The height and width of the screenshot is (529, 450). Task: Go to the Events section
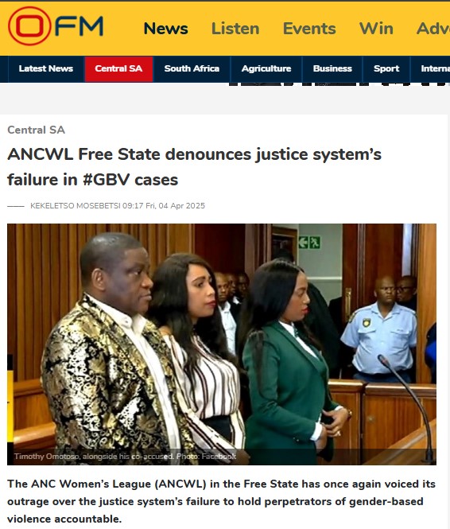pos(309,29)
